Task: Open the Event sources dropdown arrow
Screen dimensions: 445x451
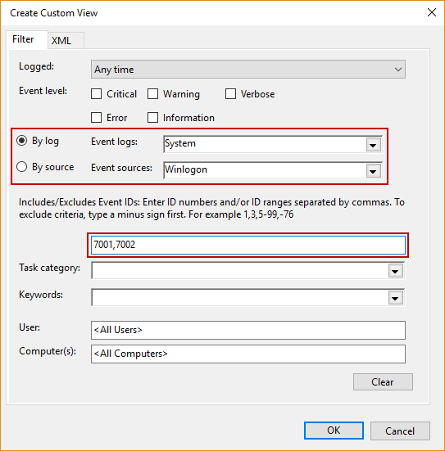Action: pyautogui.click(x=373, y=171)
